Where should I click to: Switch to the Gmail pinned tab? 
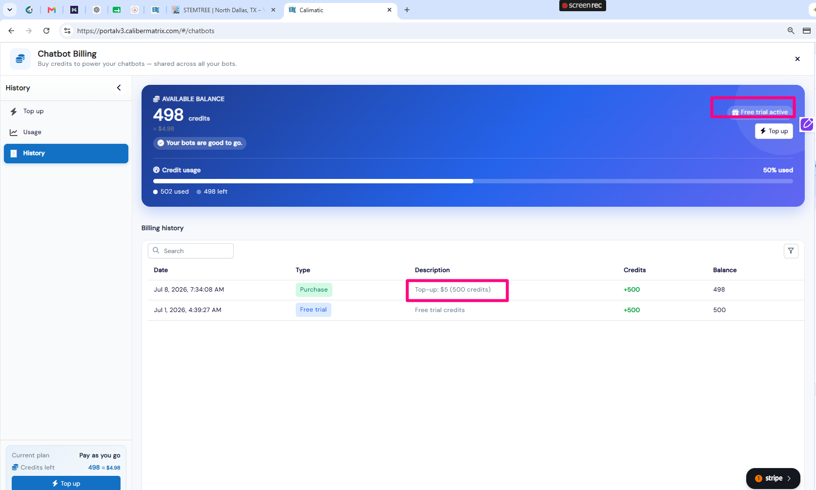[x=52, y=10]
